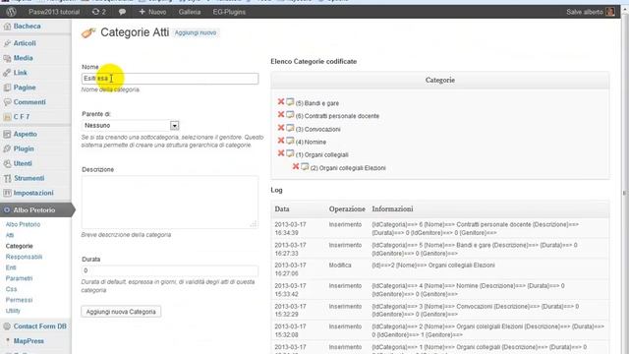Open Enti submenu link
This screenshot has height=354, width=629.
11,267
